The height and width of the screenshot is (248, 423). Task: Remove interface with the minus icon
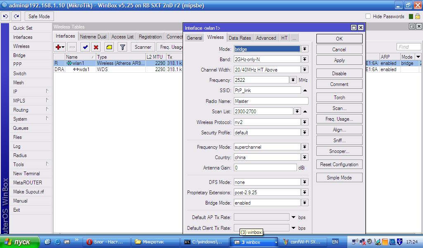click(72, 47)
